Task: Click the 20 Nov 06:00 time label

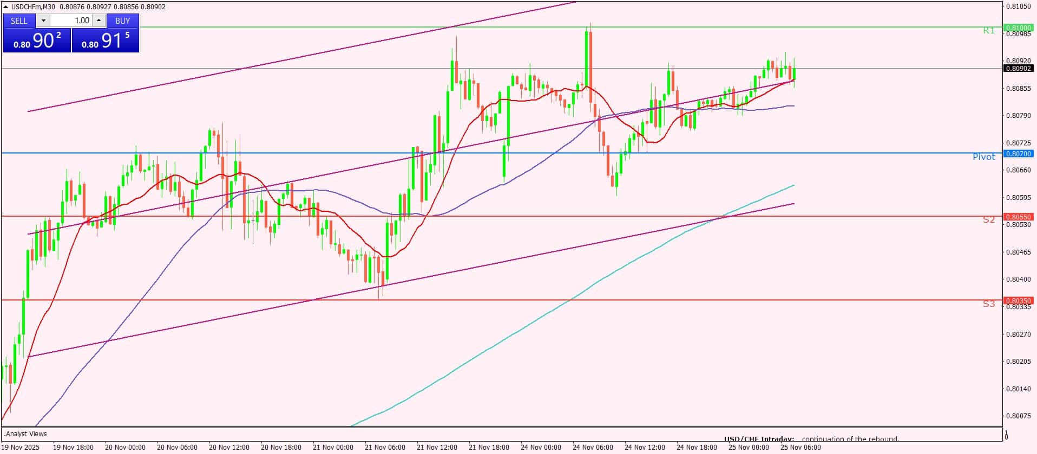Action: [x=177, y=447]
